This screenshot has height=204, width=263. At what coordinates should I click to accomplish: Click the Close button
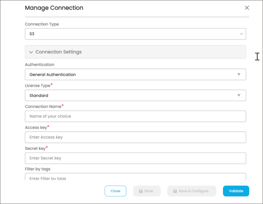[115, 191]
